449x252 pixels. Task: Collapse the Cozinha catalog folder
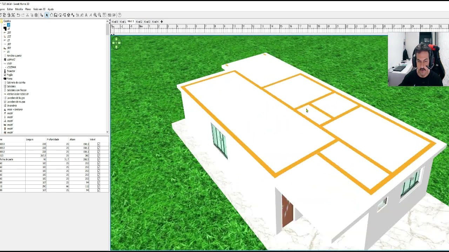click(x=1, y=21)
